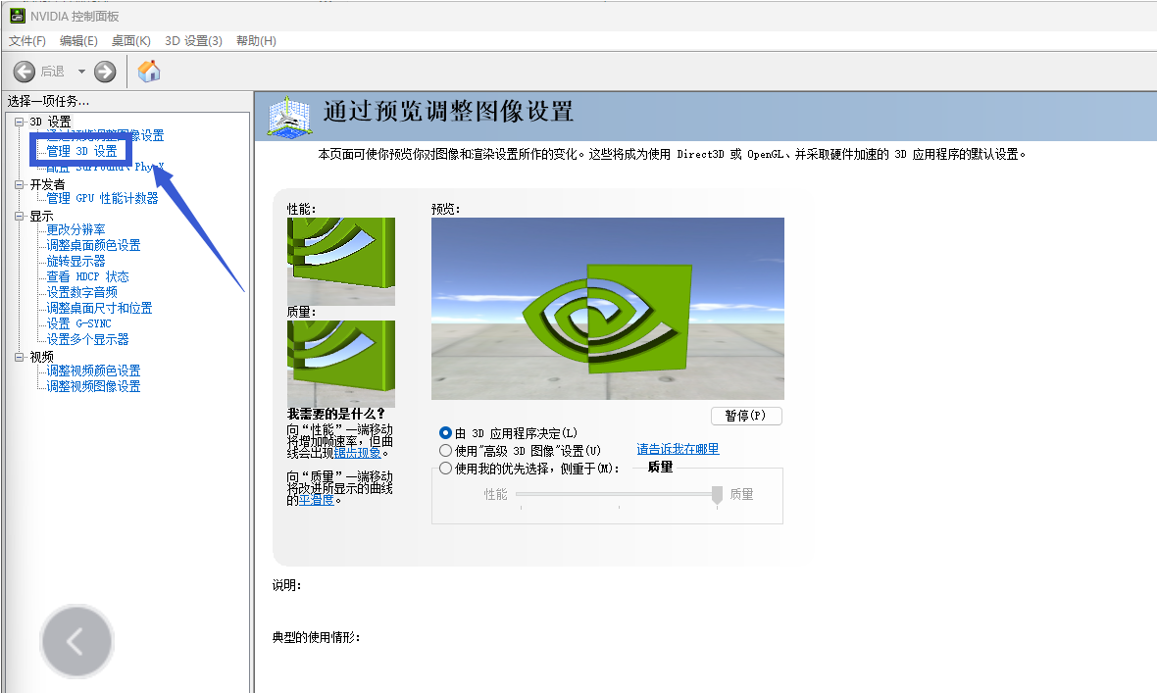Viewport: 1157px width, 693px height.
Task: Select 使用我的优先选择 radio button
Action: [445, 468]
